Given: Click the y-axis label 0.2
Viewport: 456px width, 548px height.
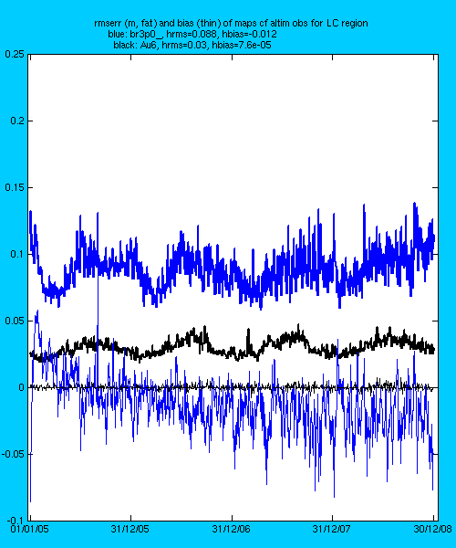Looking at the screenshot, I should [16, 121].
